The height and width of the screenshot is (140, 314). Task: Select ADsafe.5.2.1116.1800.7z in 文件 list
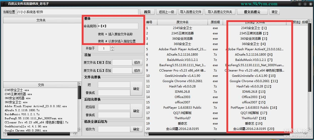pos(22,110)
